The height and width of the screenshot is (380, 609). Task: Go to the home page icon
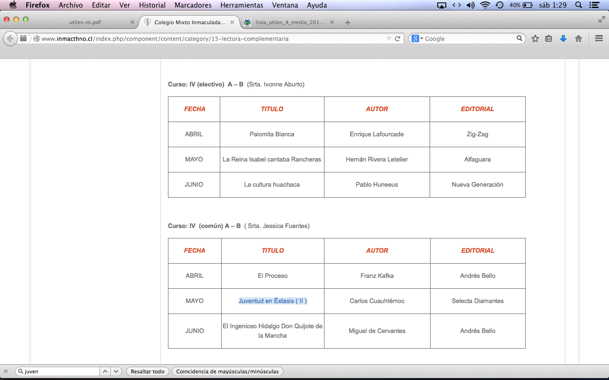(x=579, y=38)
